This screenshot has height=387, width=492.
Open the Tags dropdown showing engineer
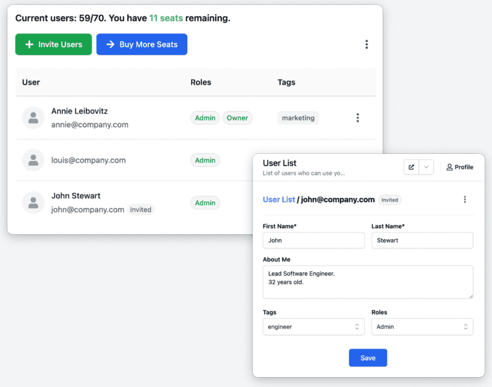click(x=313, y=326)
